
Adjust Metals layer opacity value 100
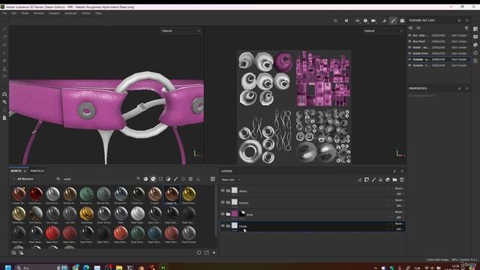[x=398, y=229]
